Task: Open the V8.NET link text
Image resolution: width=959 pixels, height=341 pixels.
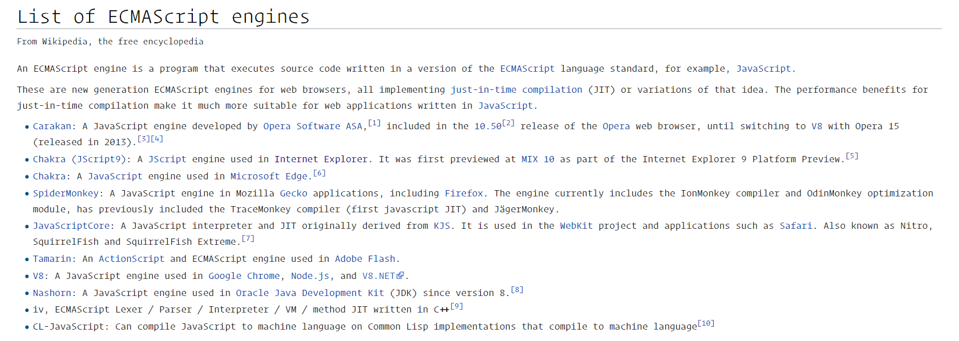Action: click(x=379, y=276)
